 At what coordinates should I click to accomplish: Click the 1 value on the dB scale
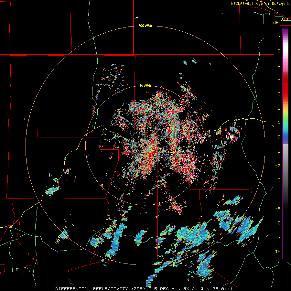click(279, 123)
